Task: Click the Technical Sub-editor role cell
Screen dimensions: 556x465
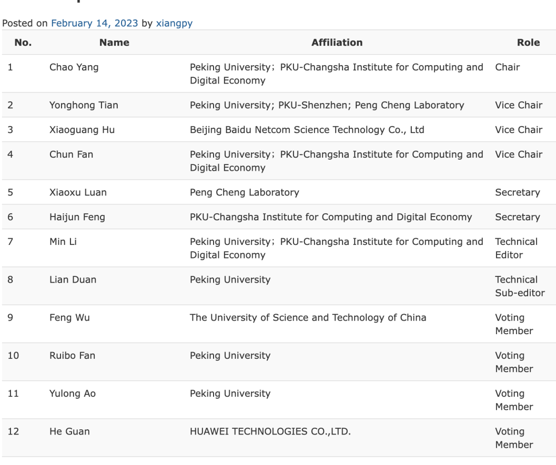Action: 519,286
